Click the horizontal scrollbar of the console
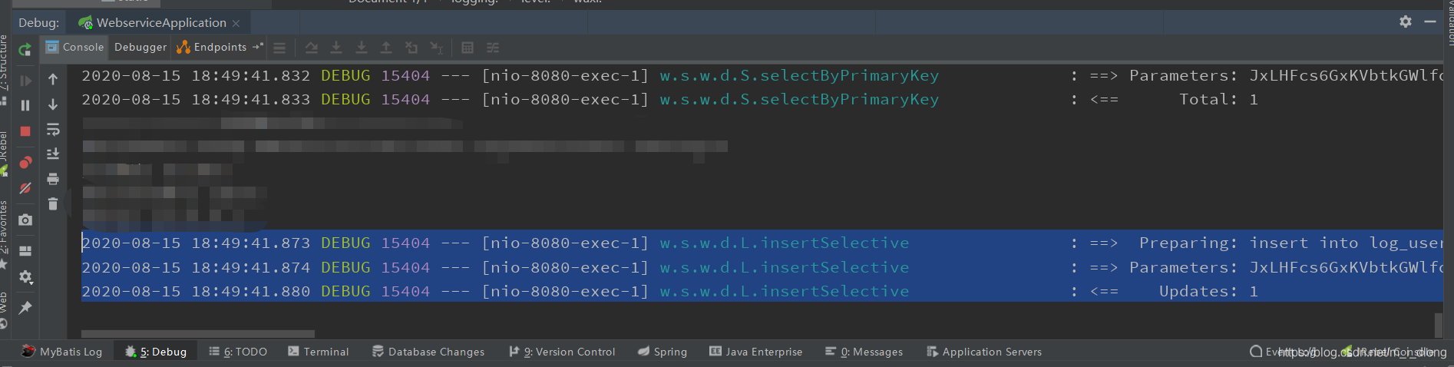Image resolution: width=1454 pixels, height=367 pixels. pyautogui.click(x=198, y=334)
